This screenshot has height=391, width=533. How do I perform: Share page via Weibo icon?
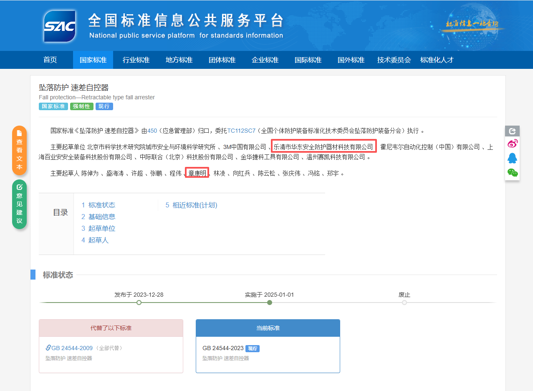click(x=512, y=144)
